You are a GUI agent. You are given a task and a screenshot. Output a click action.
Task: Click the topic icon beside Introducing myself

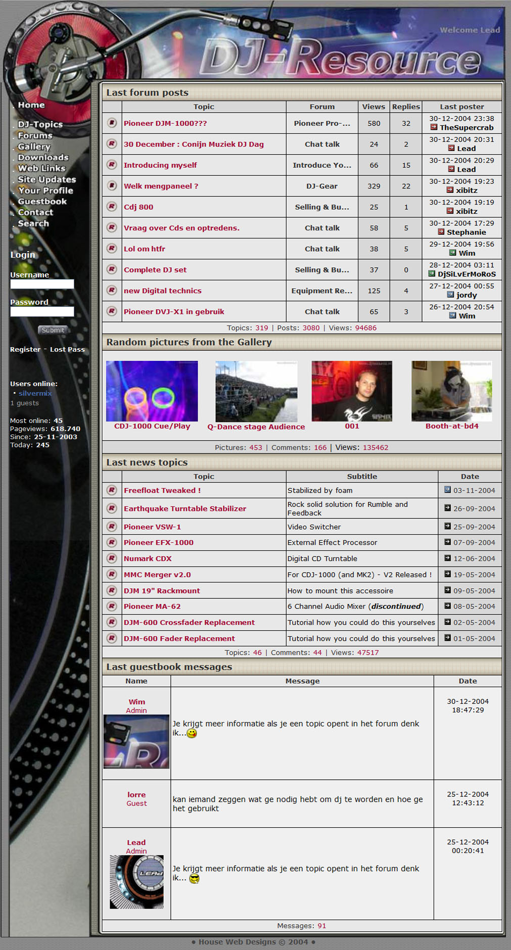coord(112,165)
